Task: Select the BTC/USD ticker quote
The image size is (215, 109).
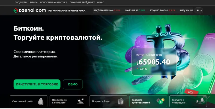Action: coord(107,10)
